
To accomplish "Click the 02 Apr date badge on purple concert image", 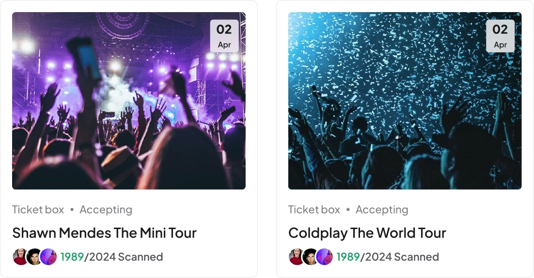I will [x=224, y=36].
